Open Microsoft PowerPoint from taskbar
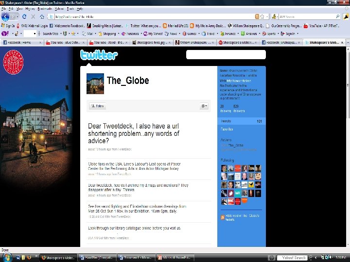This screenshot has height=262, width=350. point(175,258)
